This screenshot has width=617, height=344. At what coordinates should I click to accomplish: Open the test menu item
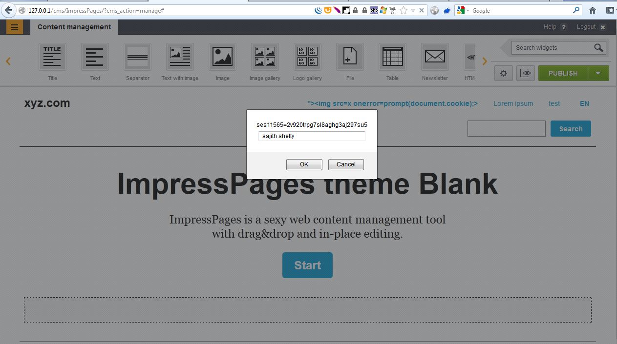[x=554, y=103]
